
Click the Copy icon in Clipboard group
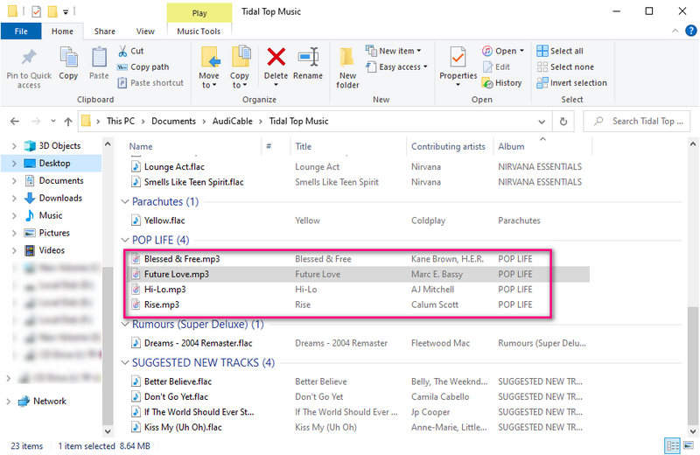click(x=68, y=63)
